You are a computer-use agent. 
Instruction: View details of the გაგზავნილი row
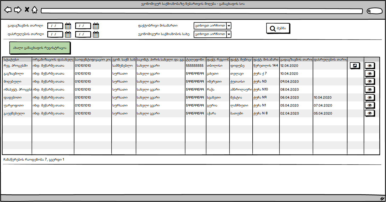click(x=370, y=74)
